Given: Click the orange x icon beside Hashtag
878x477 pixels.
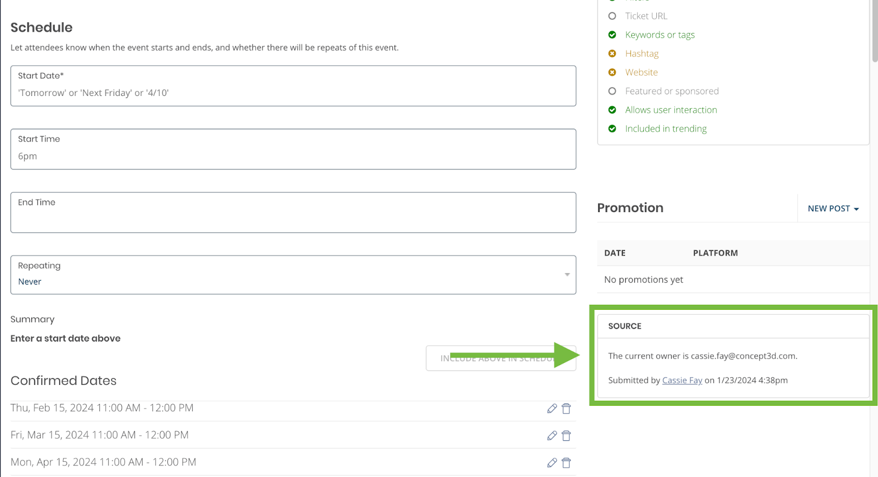Looking at the screenshot, I should pyautogui.click(x=612, y=53).
